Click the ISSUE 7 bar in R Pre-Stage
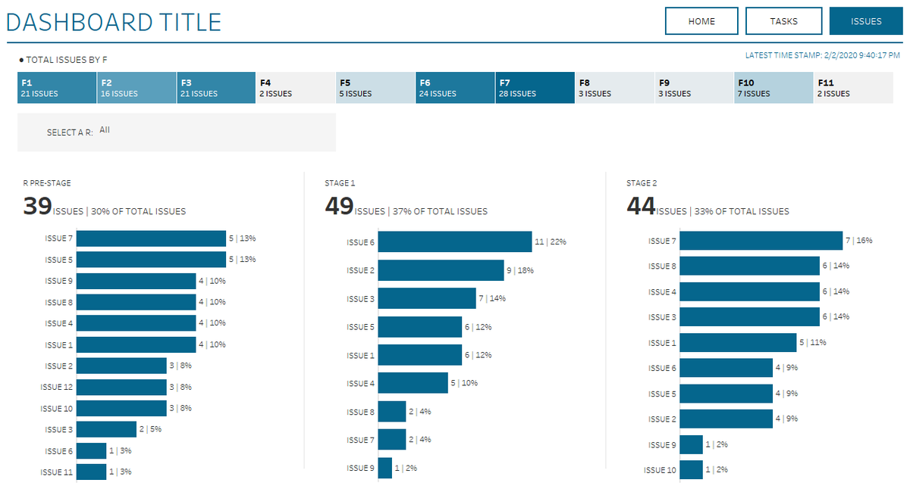 (x=151, y=238)
